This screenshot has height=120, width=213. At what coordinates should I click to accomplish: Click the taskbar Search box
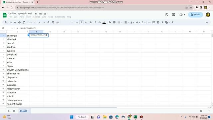pos(82,117)
